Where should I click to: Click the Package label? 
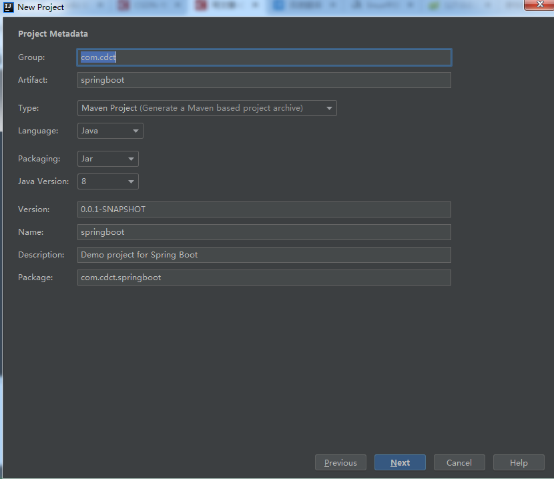coord(35,278)
